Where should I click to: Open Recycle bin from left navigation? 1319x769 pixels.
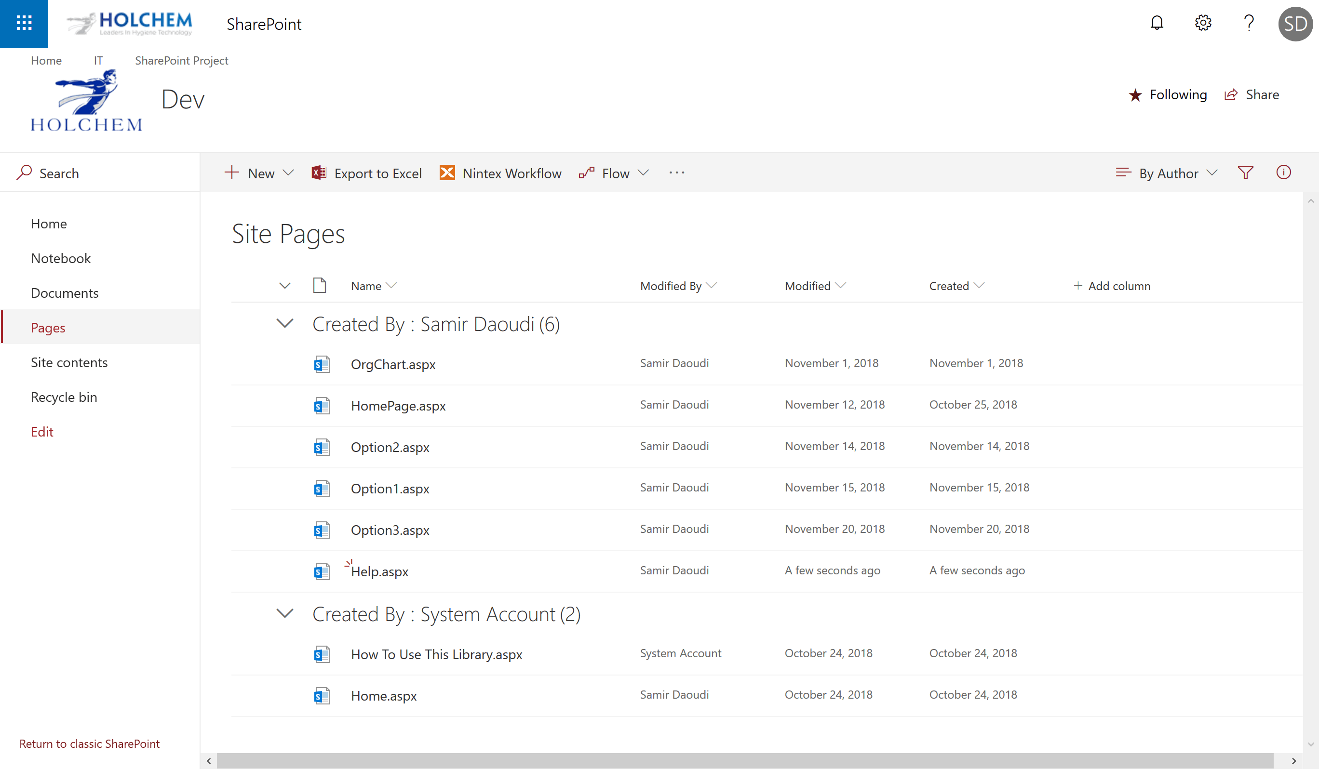tap(64, 397)
